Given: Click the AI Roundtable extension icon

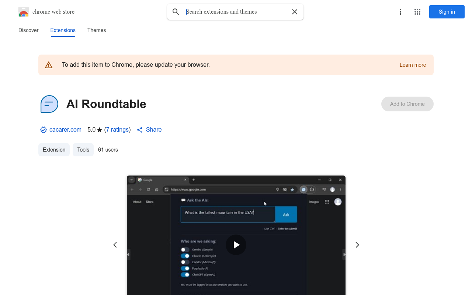Looking at the screenshot, I should [x=49, y=104].
